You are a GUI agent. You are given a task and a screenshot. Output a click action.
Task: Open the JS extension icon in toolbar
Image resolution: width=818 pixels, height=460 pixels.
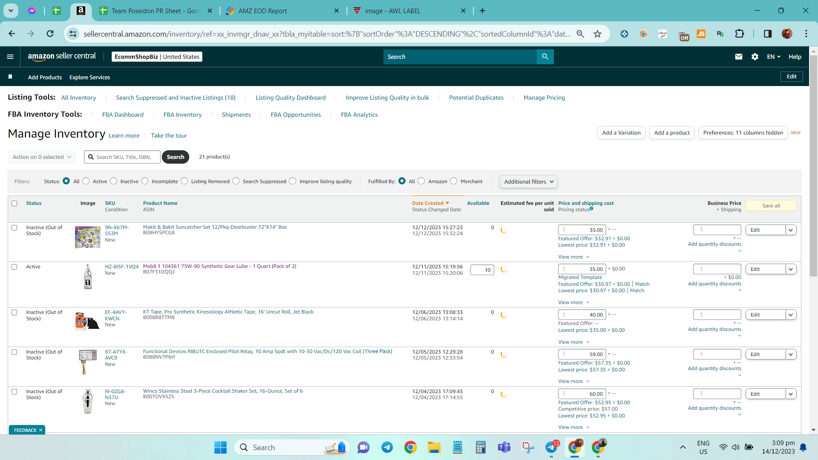click(701, 34)
